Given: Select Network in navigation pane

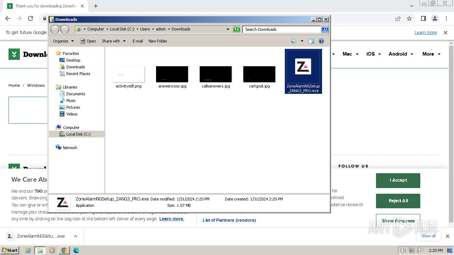Looking at the screenshot, I should tap(70, 148).
